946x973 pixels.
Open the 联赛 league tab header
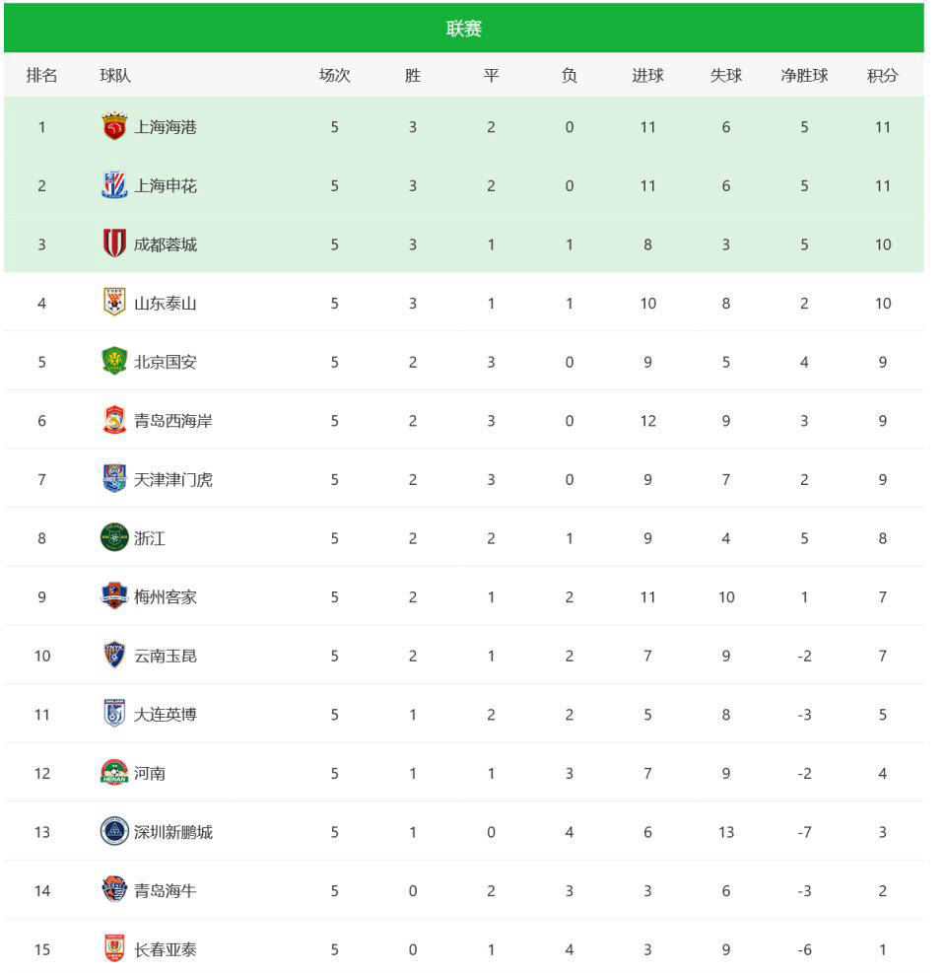point(464,29)
